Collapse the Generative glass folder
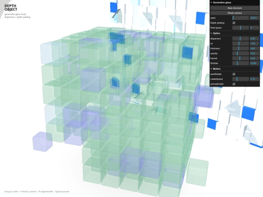The width and height of the screenshot is (263, 197). pos(235,2)
